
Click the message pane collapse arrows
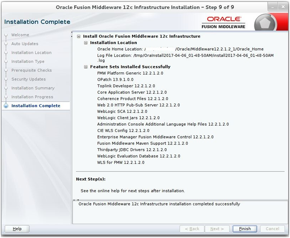tap(76, 200)
